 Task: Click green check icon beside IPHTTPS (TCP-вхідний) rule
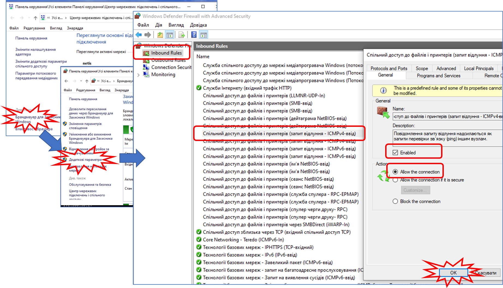click(199, 247)
